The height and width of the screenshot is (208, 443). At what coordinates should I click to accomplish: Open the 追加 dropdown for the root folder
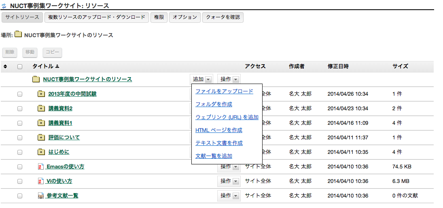[x=201, y=80]
